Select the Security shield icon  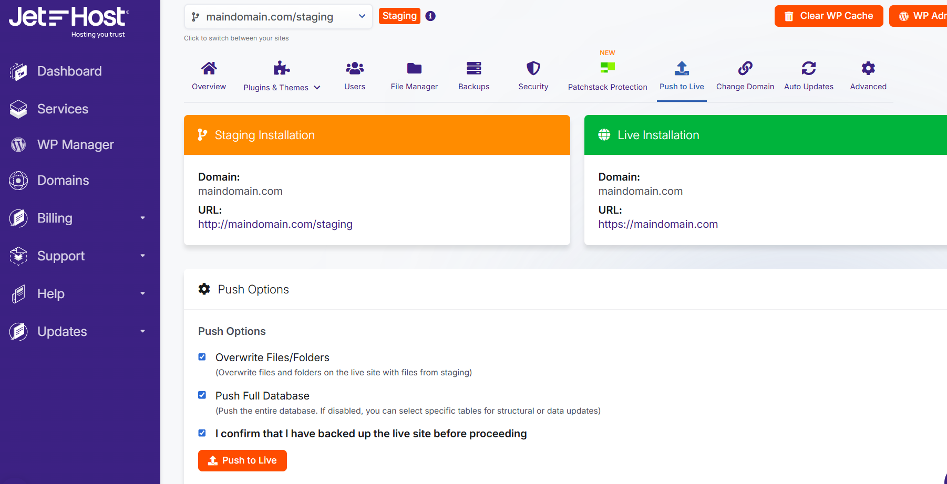pos(533,68)
